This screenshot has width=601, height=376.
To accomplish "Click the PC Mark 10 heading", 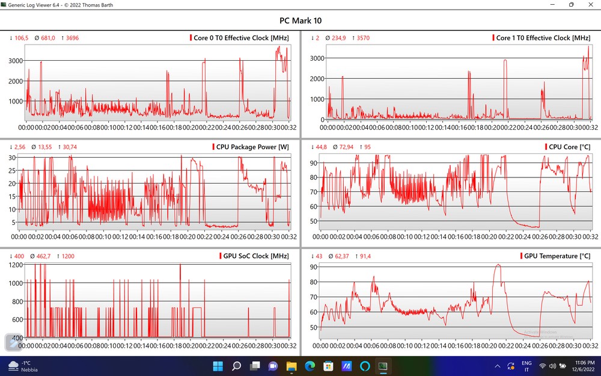I will click(300, 20).
